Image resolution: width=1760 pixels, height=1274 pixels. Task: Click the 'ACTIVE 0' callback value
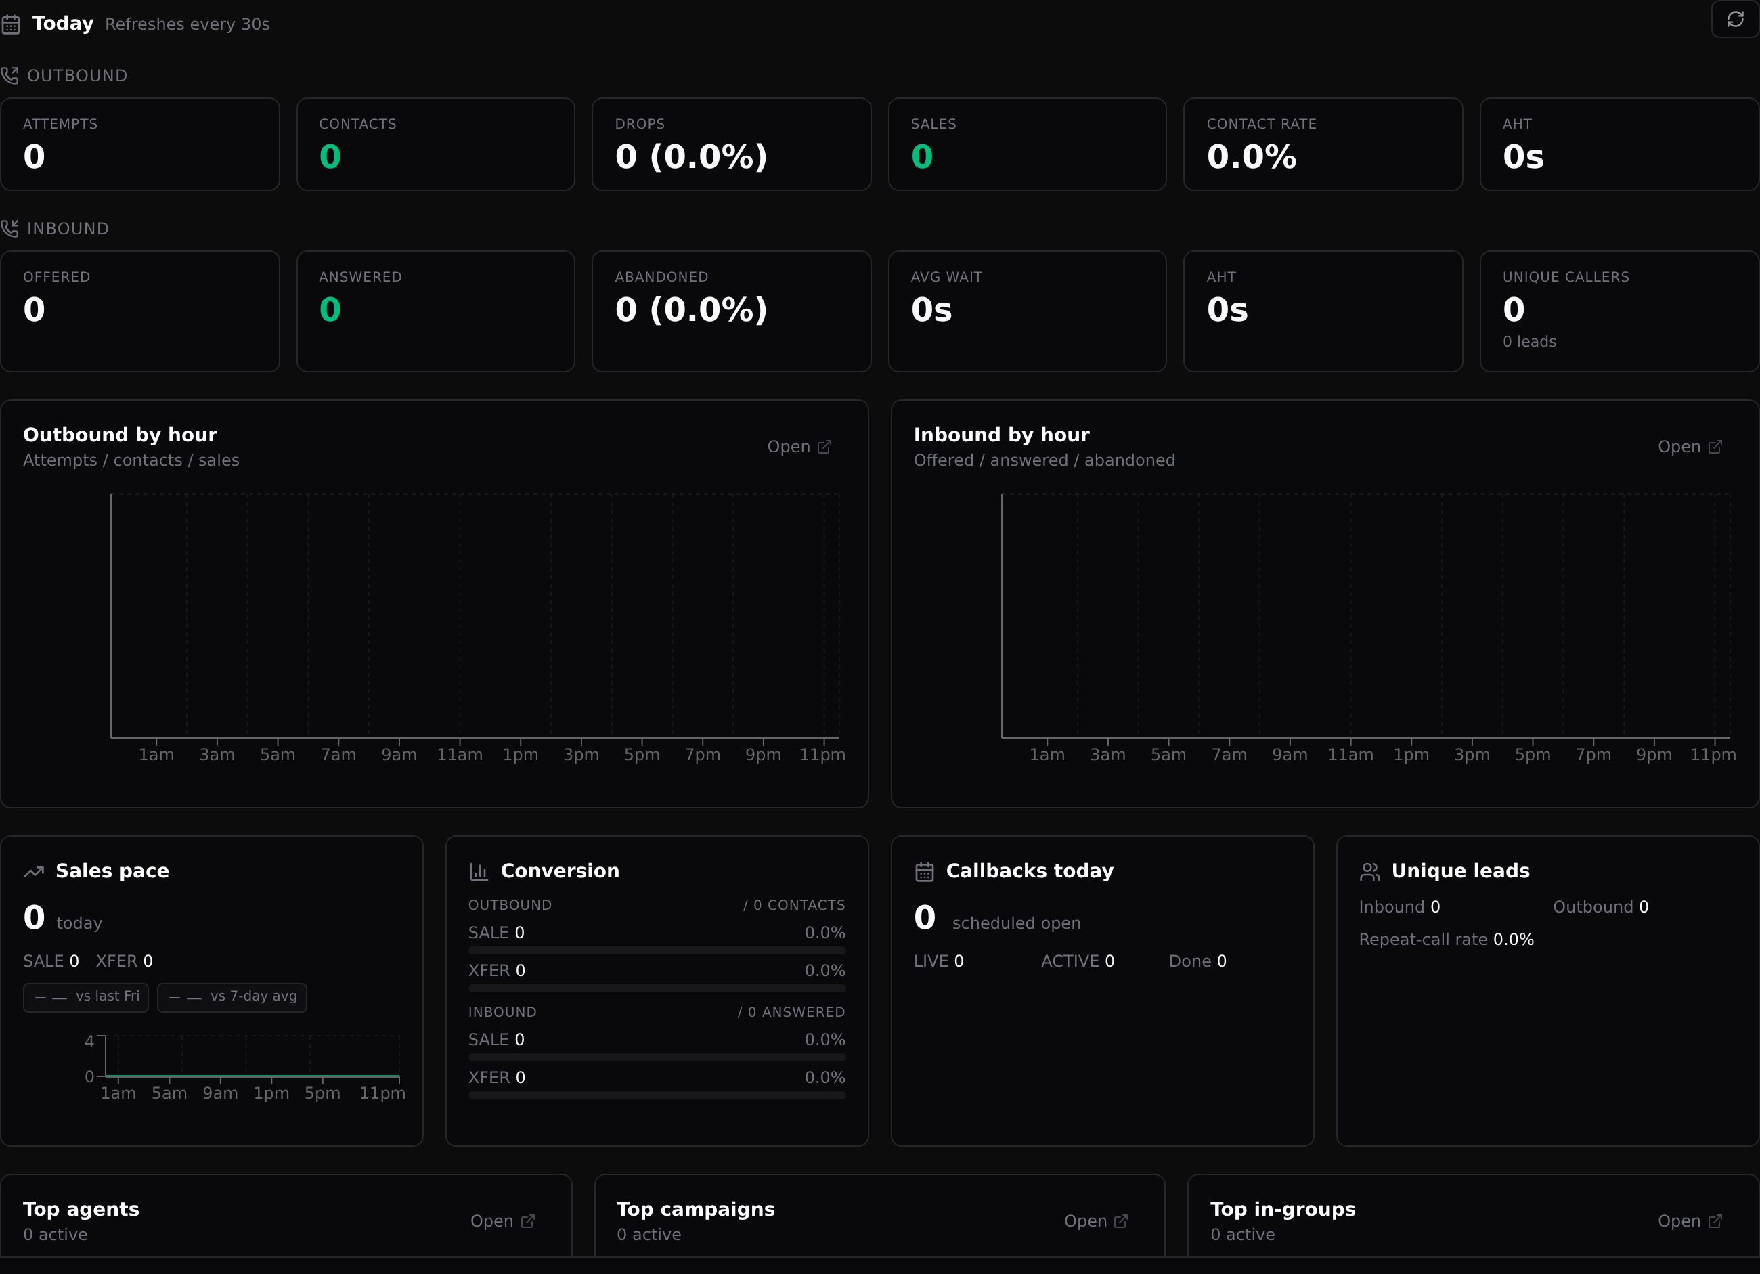click(1077, 961)
